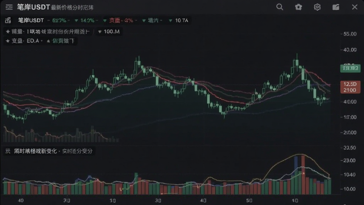Screen dimensions: 364x205
Task: Click the layout grid icon left of 笔岸USDT
Action: coord(8,20)
